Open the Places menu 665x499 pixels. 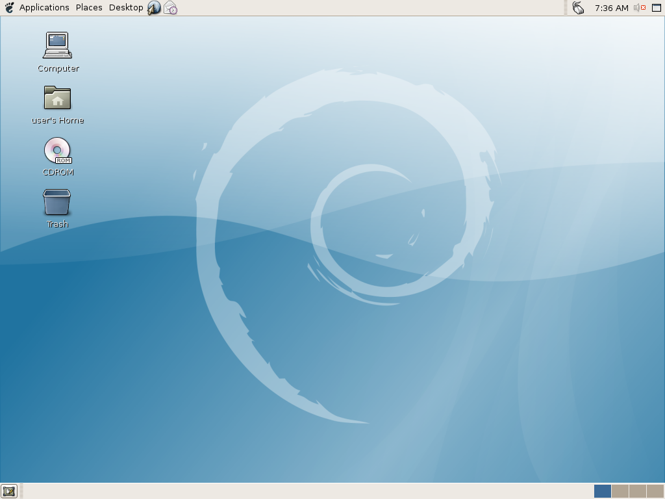click(89, 8)
